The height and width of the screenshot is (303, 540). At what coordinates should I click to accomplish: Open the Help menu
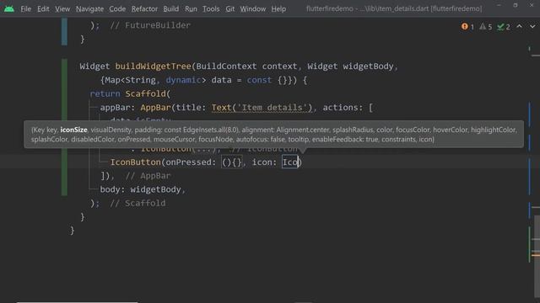278,9
